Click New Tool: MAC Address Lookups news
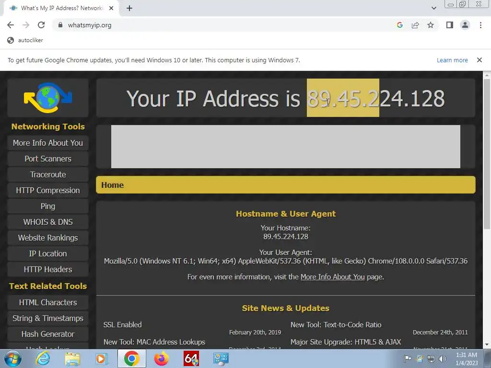Screen dimensions: 491x368 point(154,342)
